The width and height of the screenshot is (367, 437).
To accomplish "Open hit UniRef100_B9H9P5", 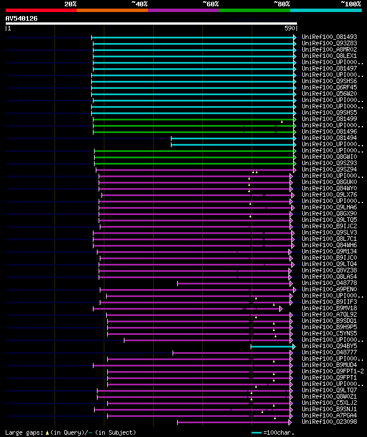I will (x=329, y=327).
